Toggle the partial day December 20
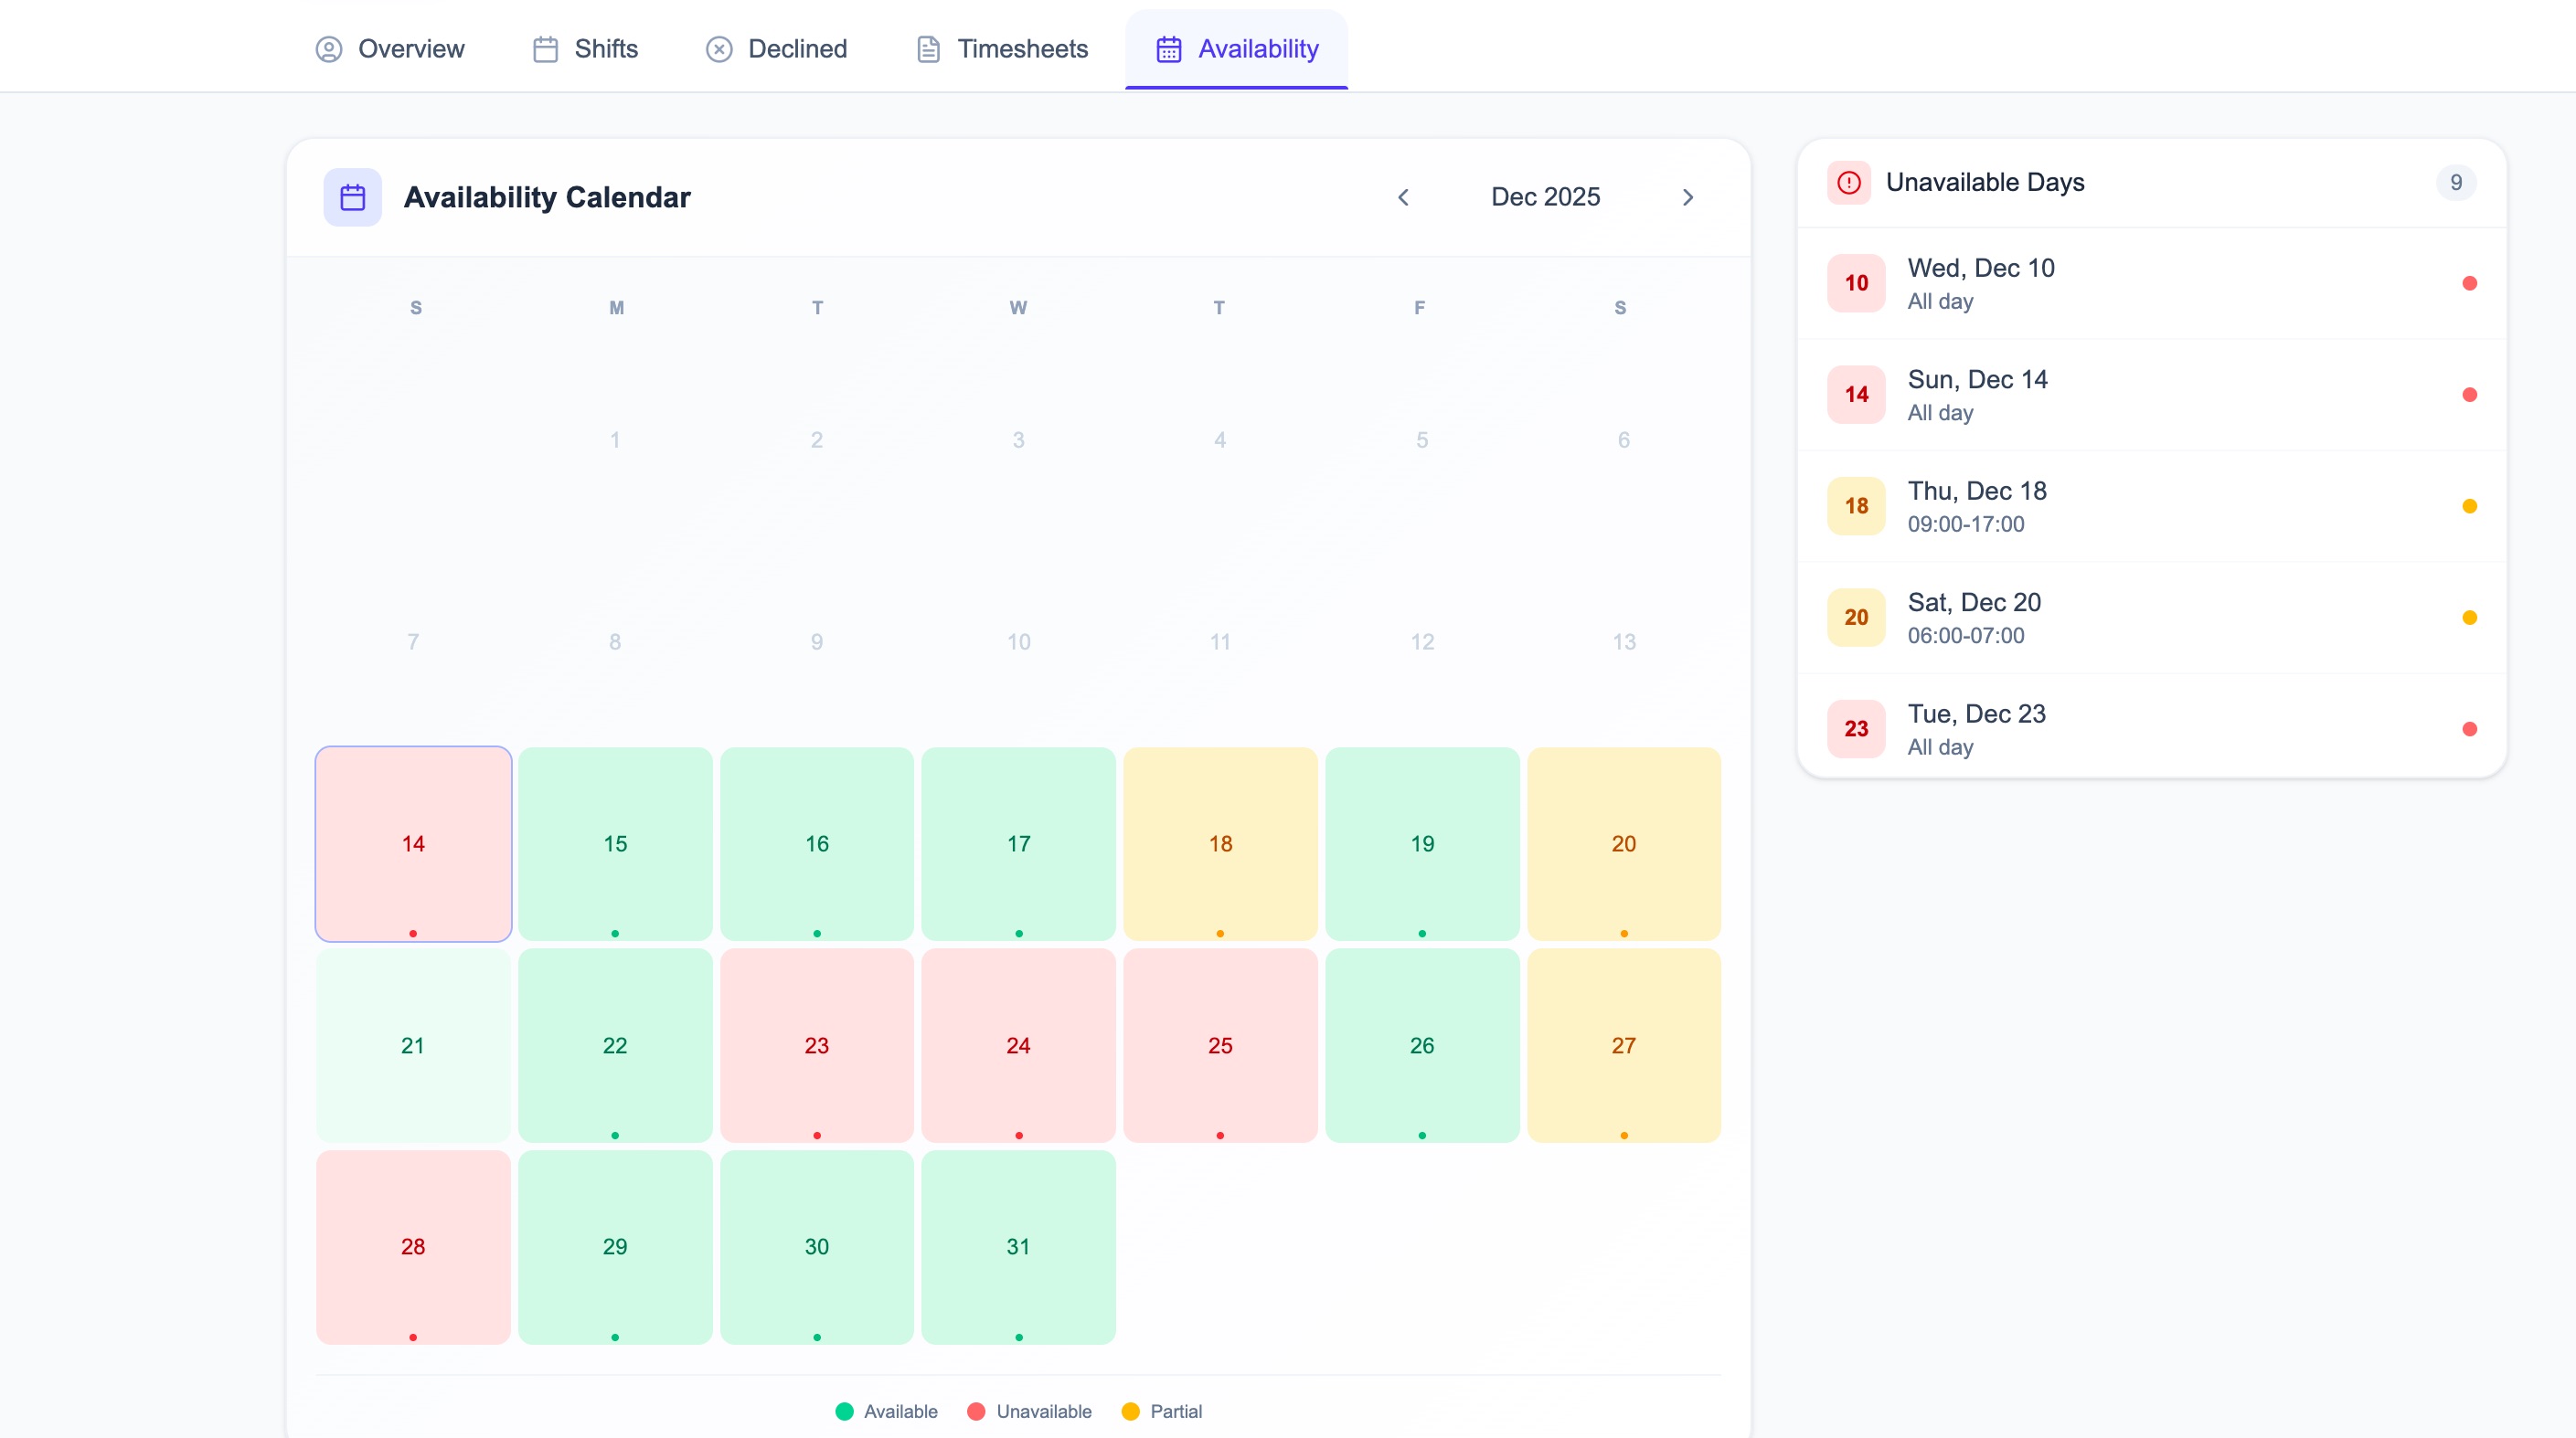2576x1438 pixels. [1623, 843]
